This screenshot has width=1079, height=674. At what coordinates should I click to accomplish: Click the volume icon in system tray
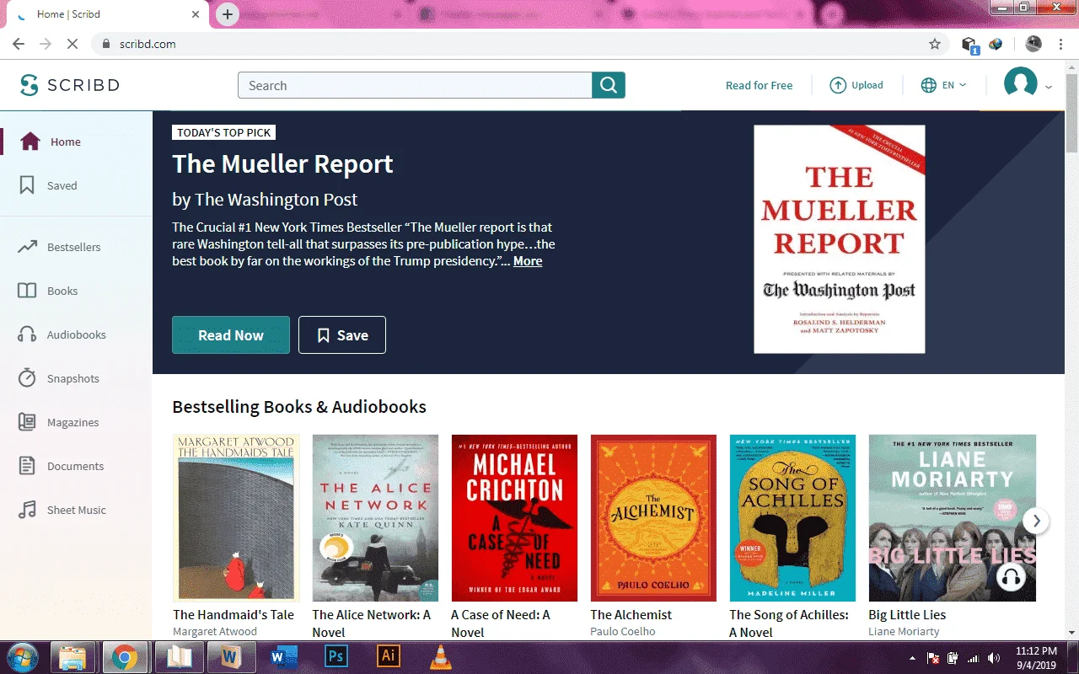point(994,658)
